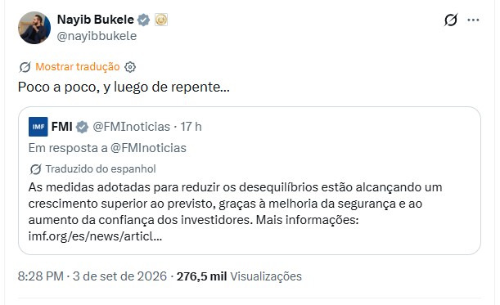
Task: Click the FMI account name in quote
Action: tap(62, 127)
